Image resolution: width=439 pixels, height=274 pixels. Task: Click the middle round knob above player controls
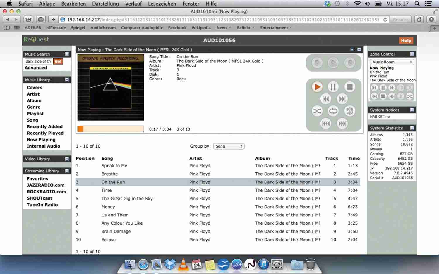coord(333,63)
